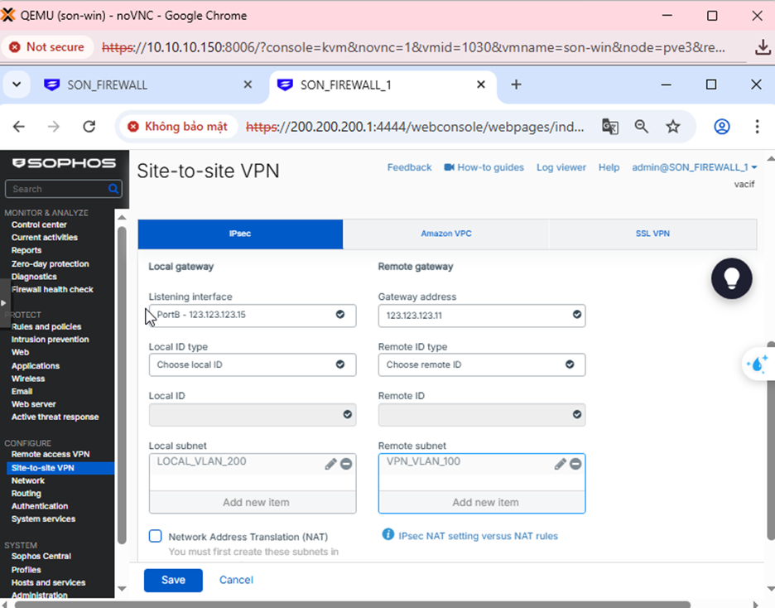Open the Local ID type dropdown
The image size is (775, 608).
(x=252, y=364)
